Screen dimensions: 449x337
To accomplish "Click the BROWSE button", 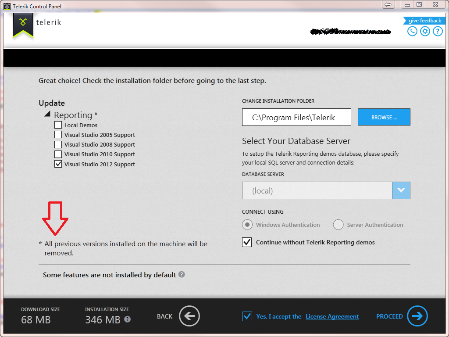I will click(384, 117).
